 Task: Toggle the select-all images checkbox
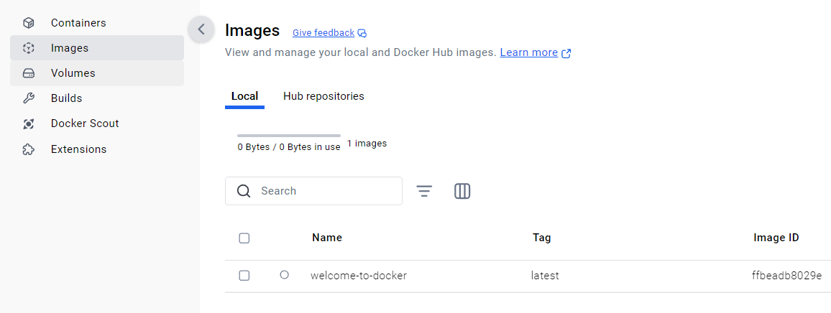click(x=244, y=238)
